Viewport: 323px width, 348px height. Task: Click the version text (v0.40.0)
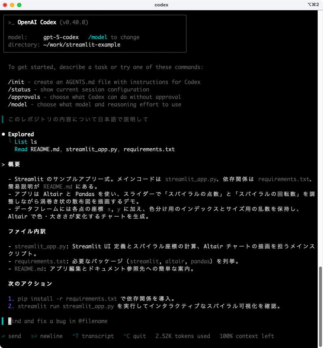click(74, 22)
